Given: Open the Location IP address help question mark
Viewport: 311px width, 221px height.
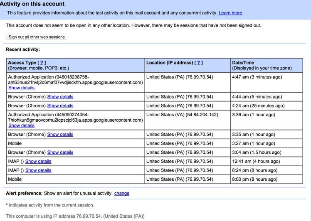Looking at the screenshot, I should pyautogui.click(x=199, y=63).
